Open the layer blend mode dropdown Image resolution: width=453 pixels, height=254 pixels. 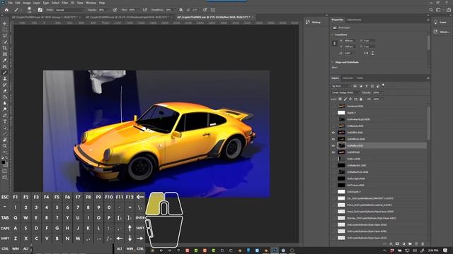coord(345,92)
